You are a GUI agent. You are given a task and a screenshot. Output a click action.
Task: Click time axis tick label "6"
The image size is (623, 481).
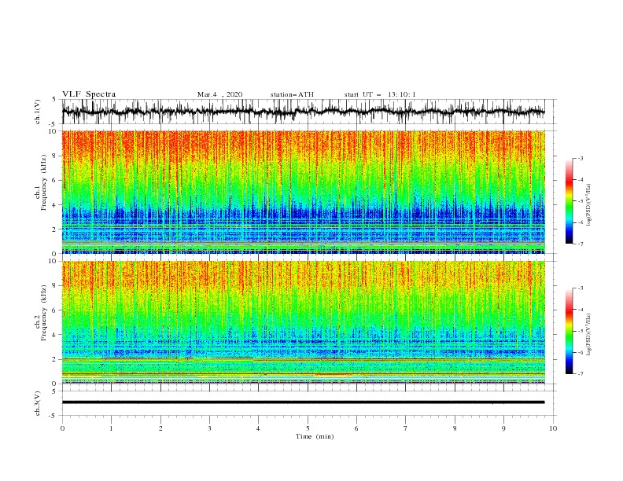point(356,428)
